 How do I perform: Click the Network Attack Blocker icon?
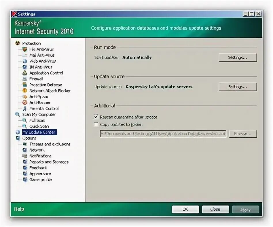click(25, 91)
